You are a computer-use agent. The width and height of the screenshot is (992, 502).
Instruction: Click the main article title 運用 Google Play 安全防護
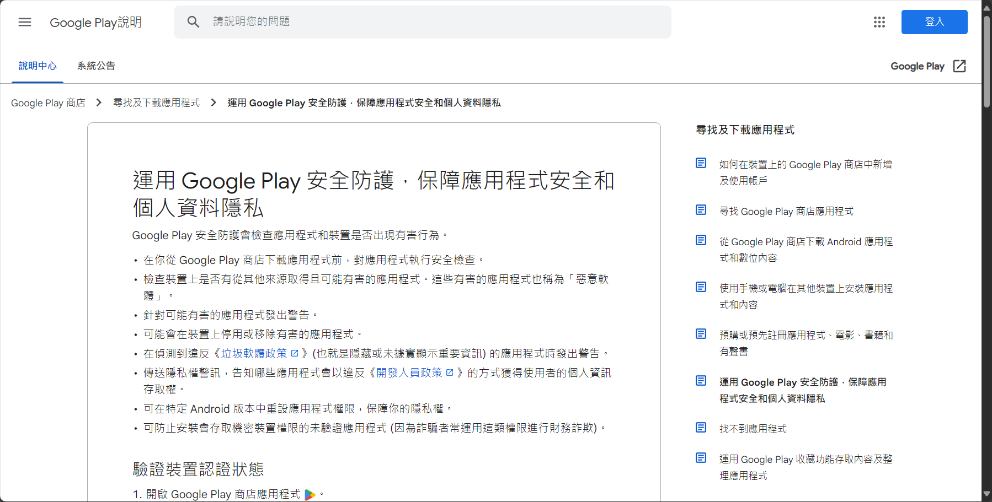click(374, 195)
